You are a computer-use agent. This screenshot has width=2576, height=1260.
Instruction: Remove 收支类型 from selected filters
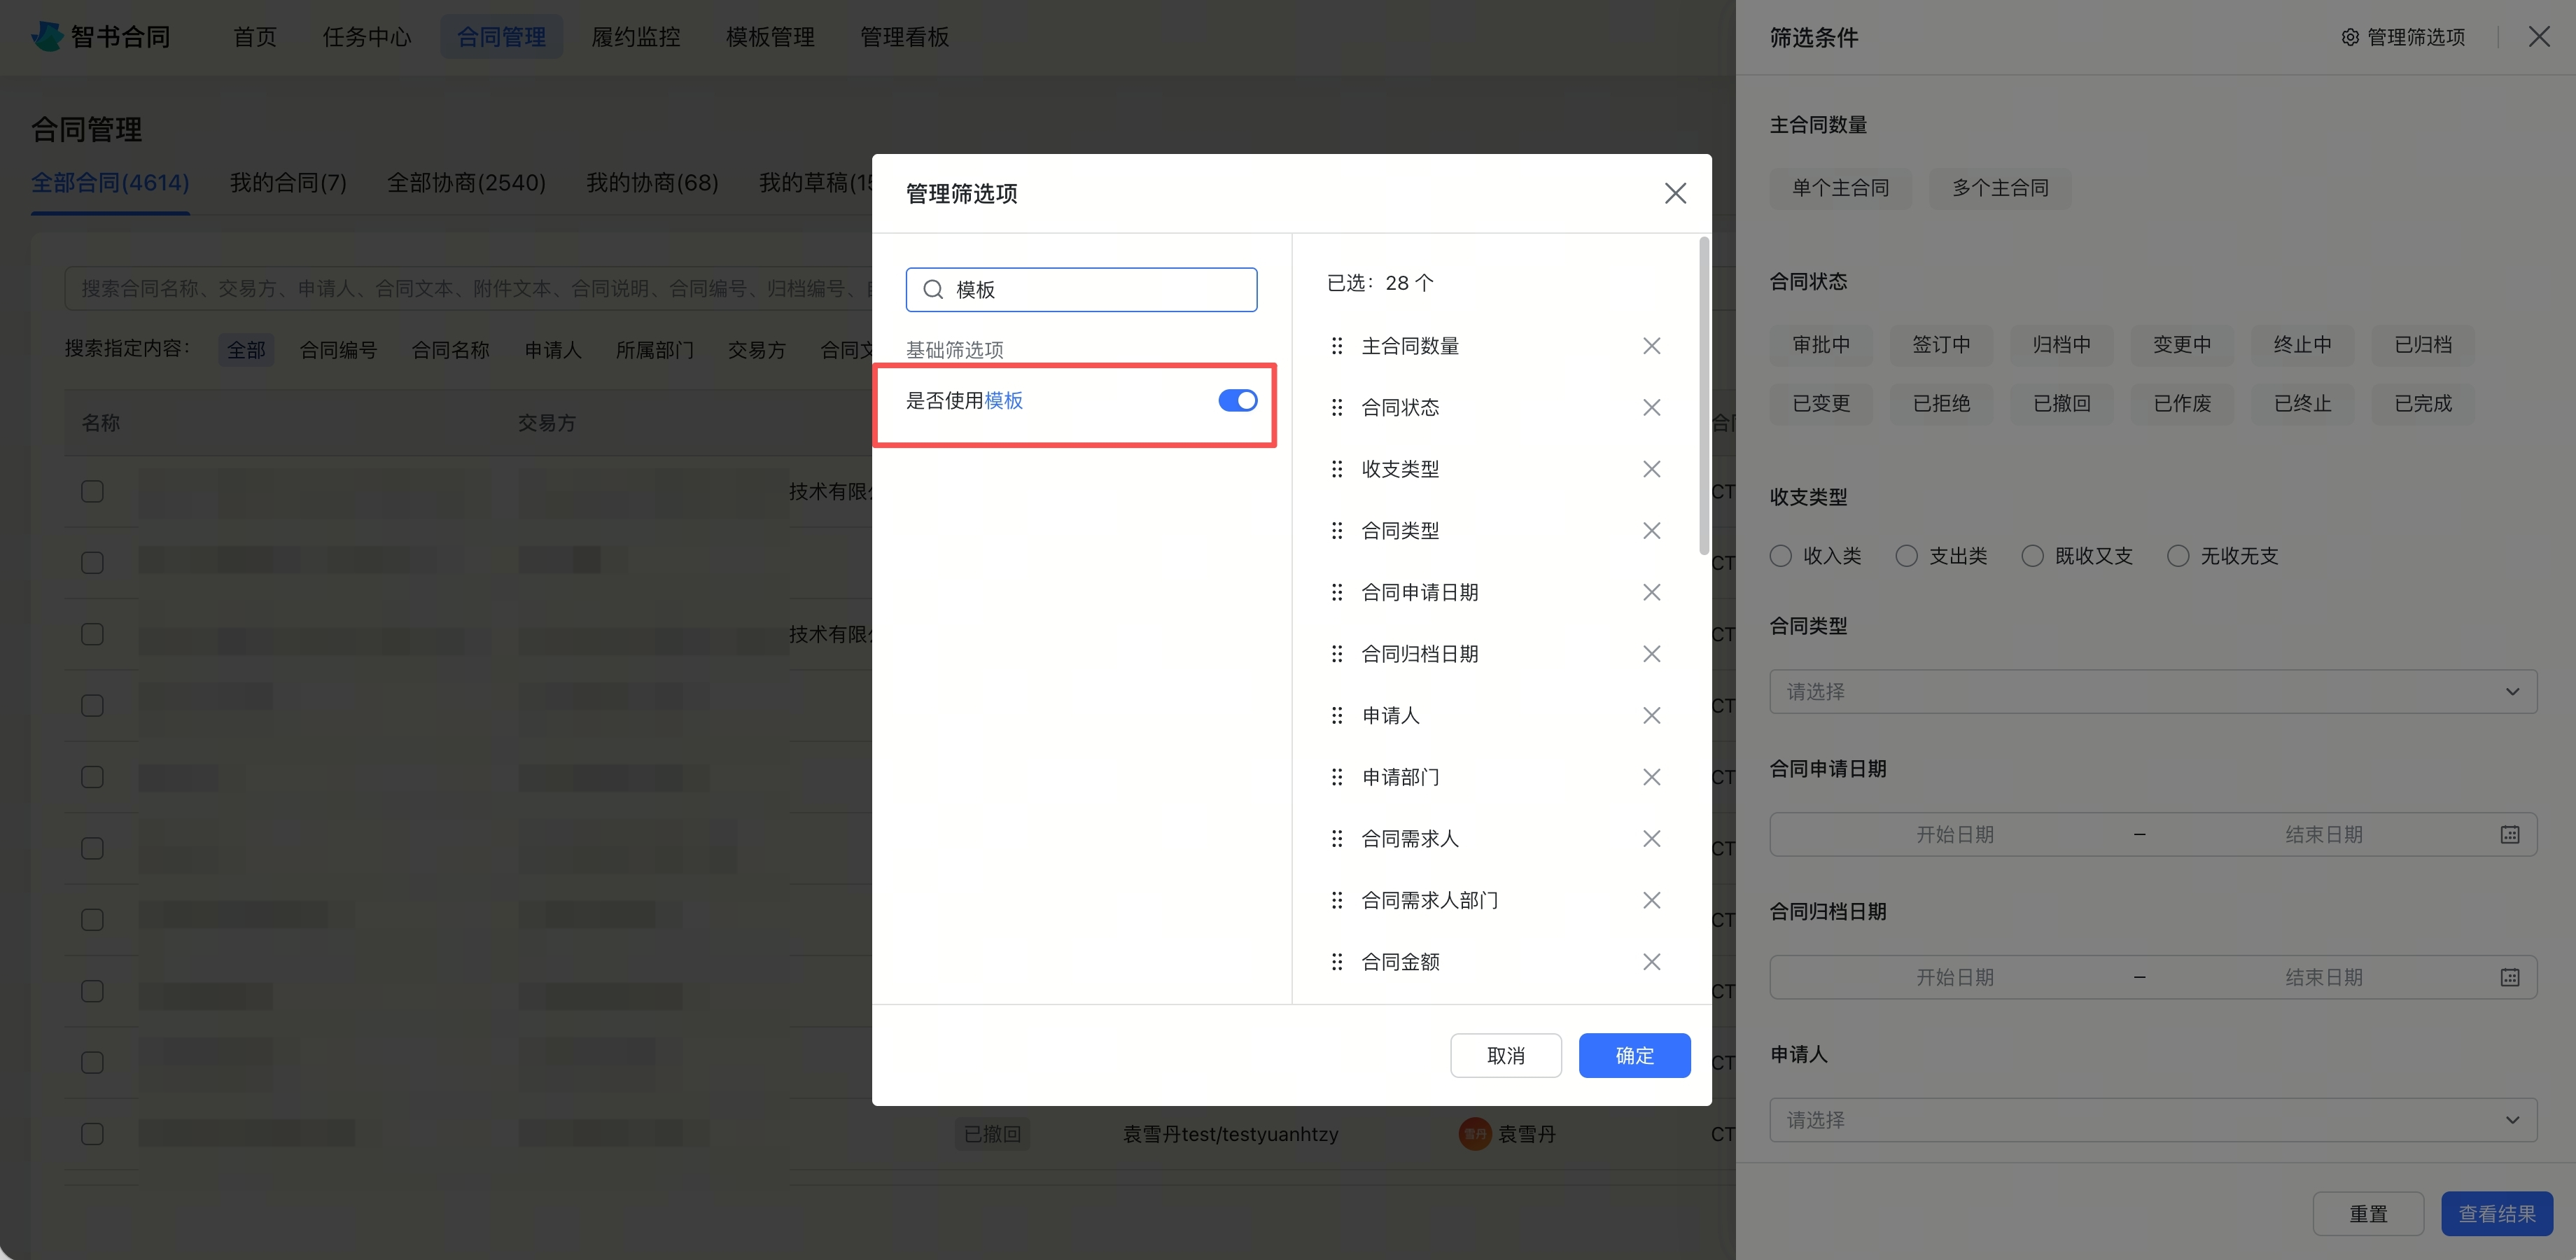1651,469
